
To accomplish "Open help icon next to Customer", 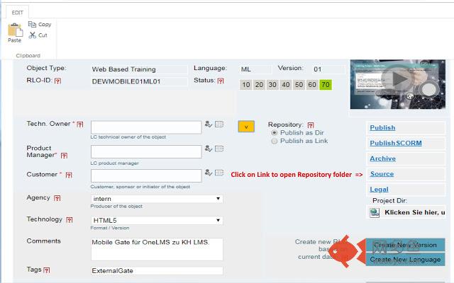I will [x=69, y=175].
